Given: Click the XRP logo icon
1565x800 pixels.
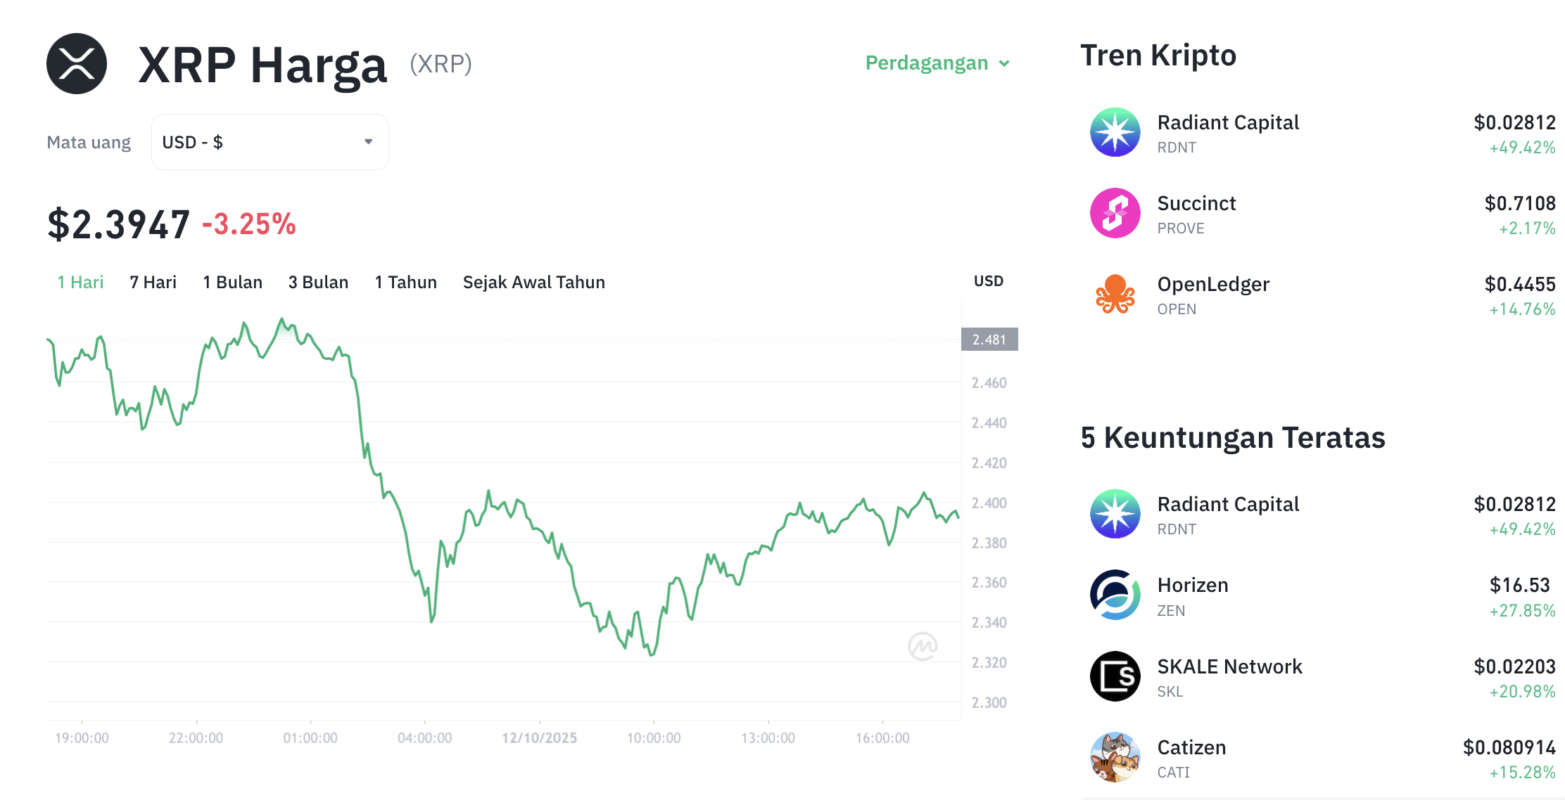Looking at the screenshot, I should click(77, 63).
